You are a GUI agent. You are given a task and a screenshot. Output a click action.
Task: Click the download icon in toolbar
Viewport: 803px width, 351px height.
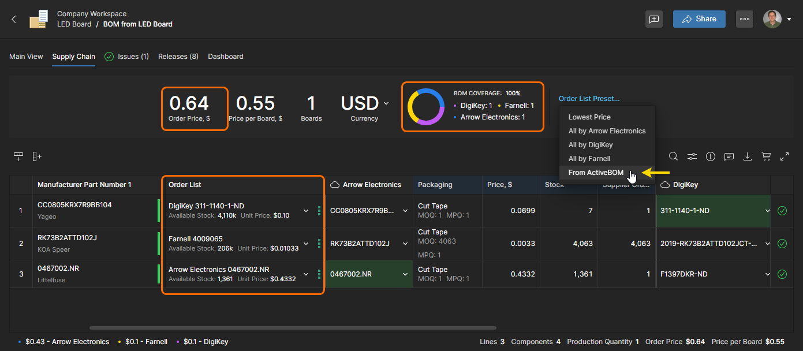(748, 156)
